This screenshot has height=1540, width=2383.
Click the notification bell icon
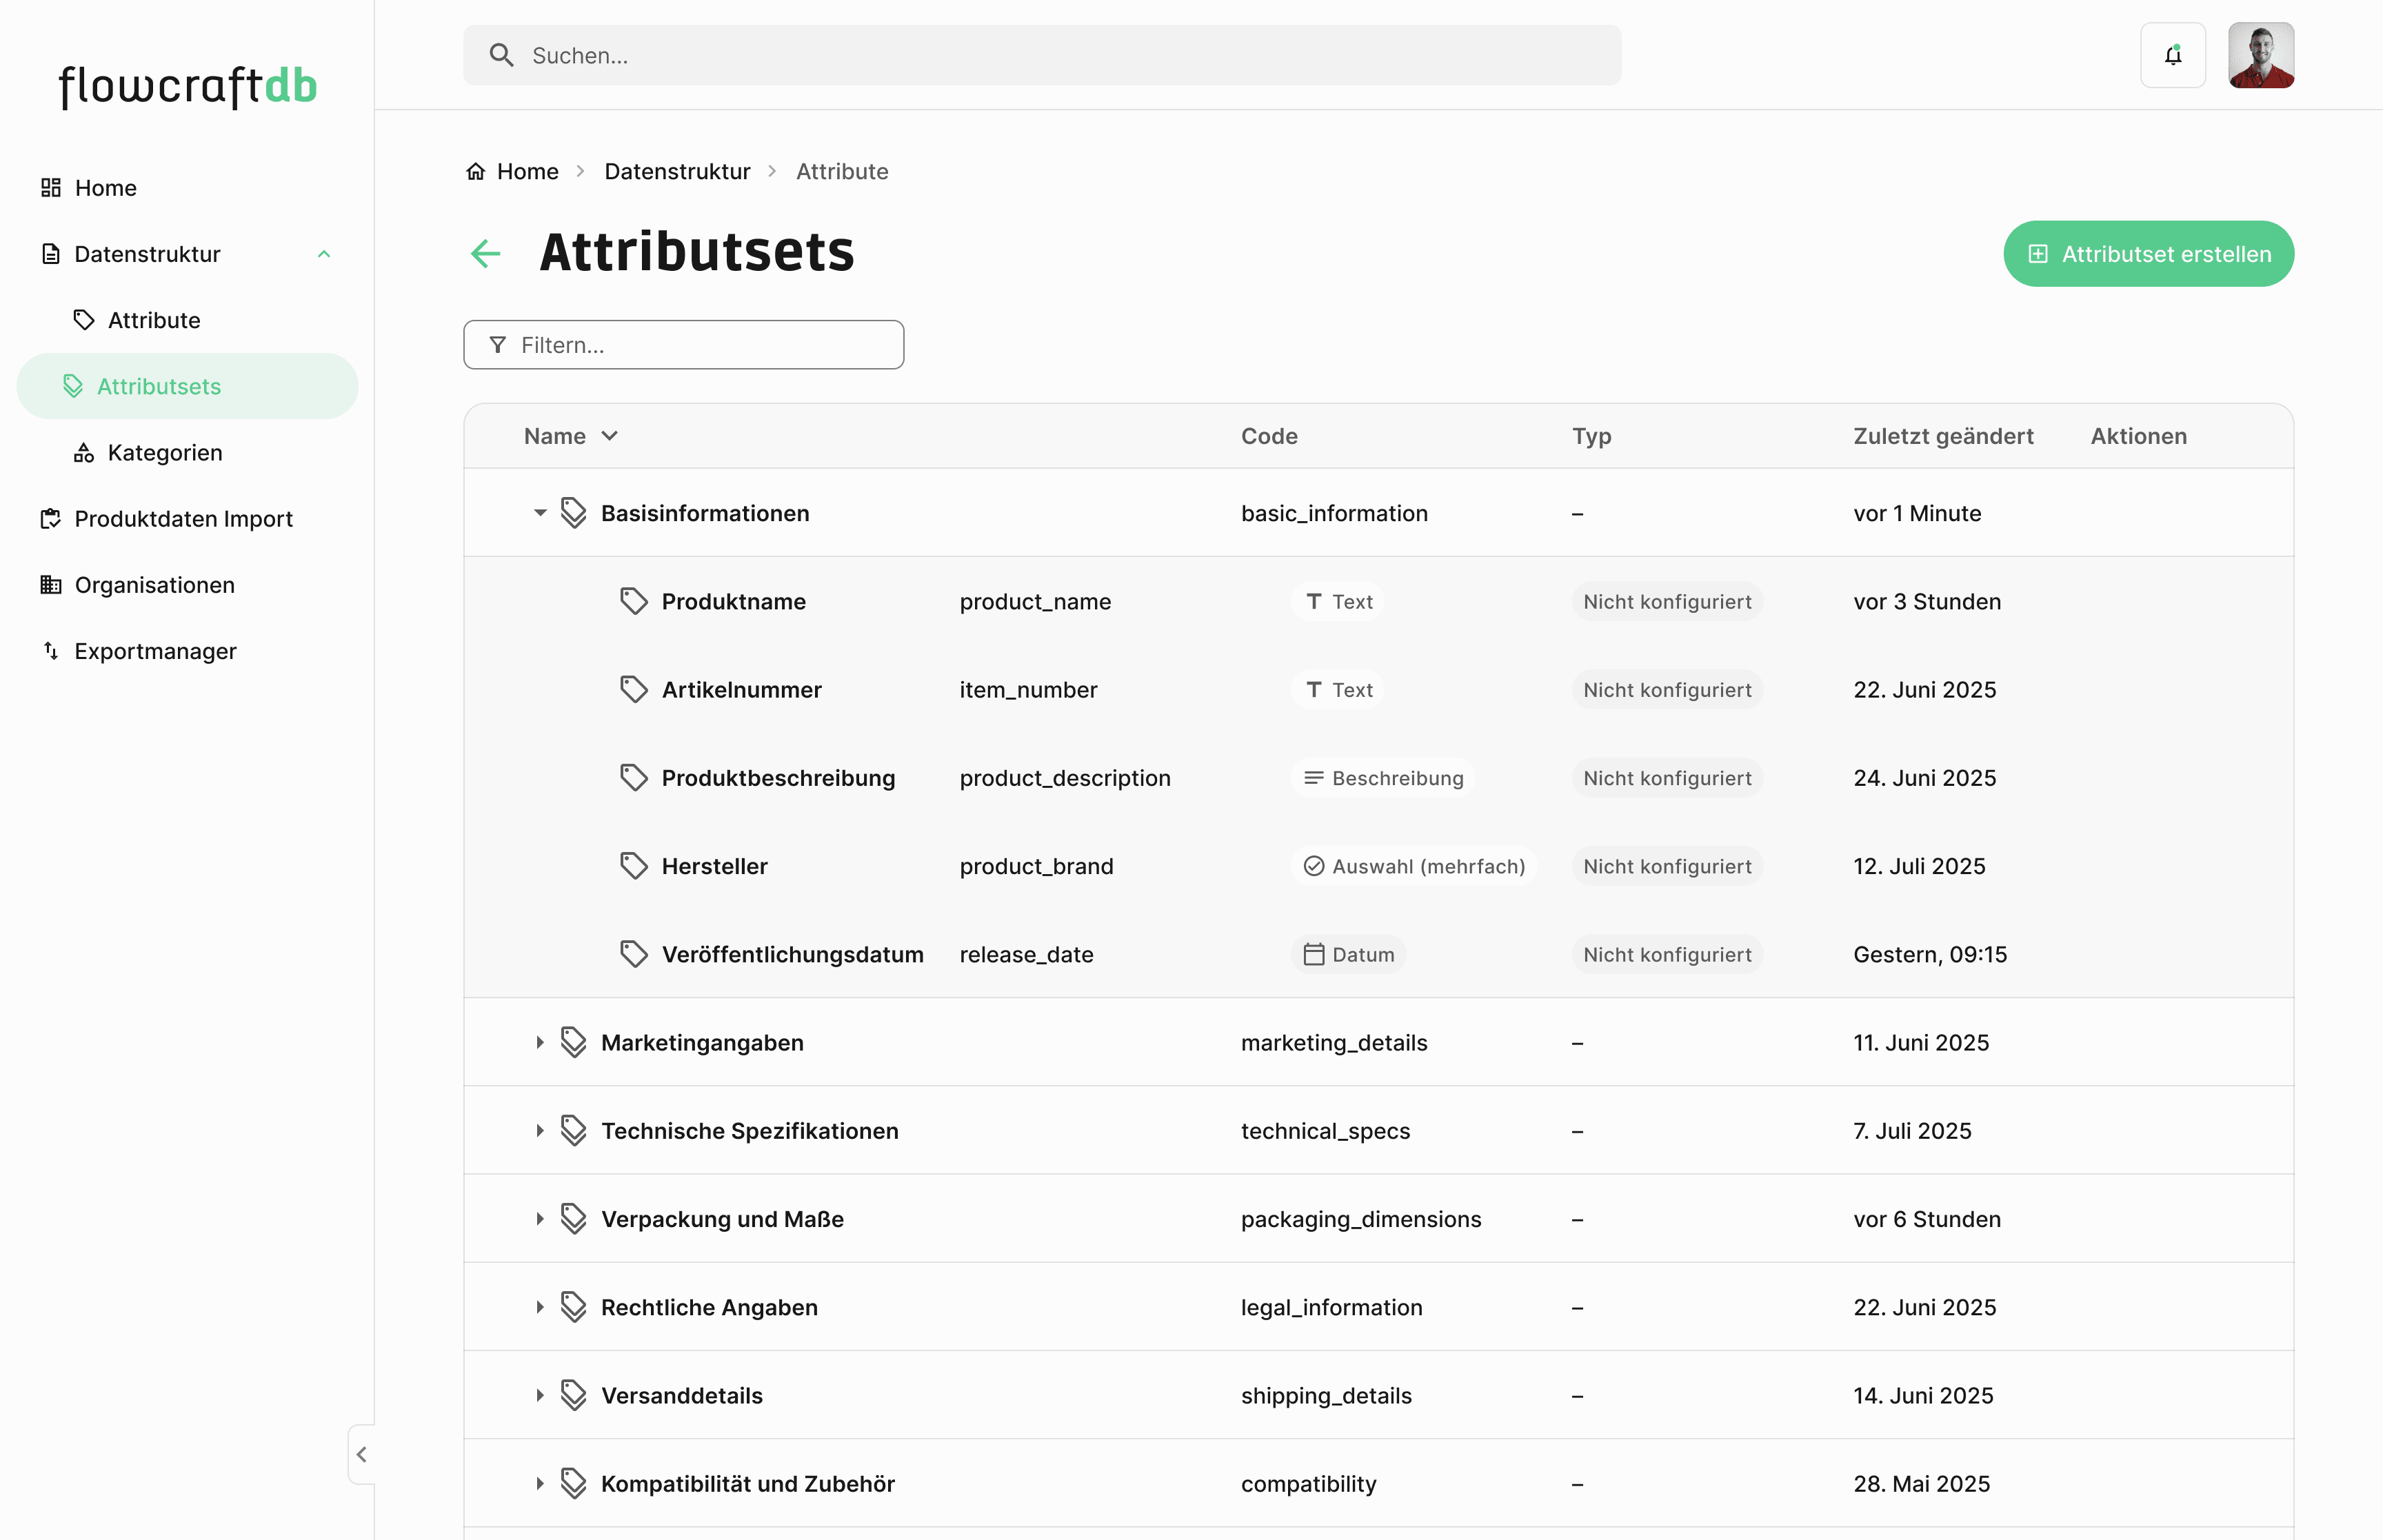[x=2172, y=56]
